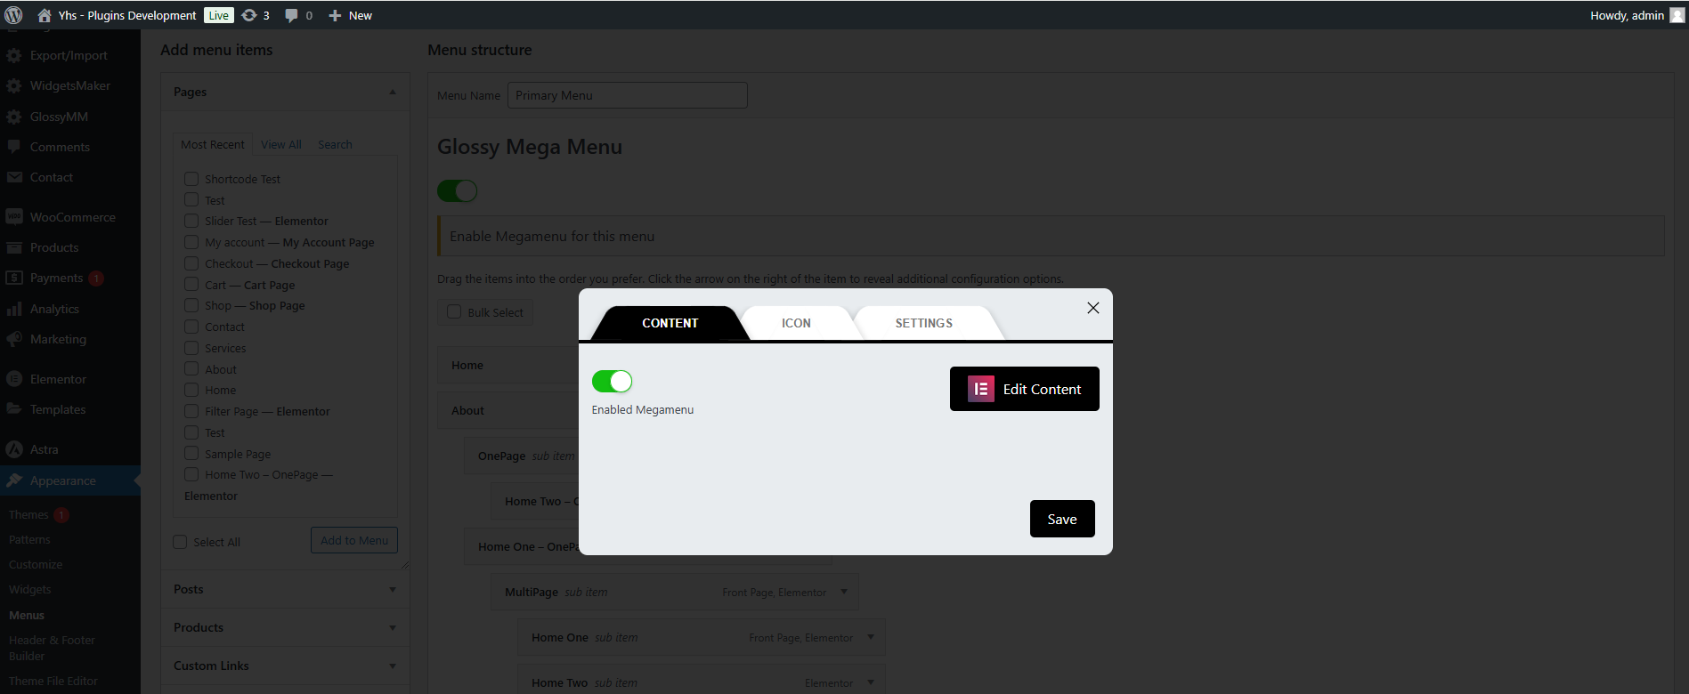The image size is (1689, 694).
Task: Open the updates icon showing 3
Action: pos(249,15)
